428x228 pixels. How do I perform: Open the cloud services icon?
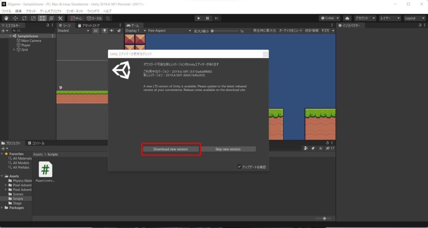coord(347,18)
